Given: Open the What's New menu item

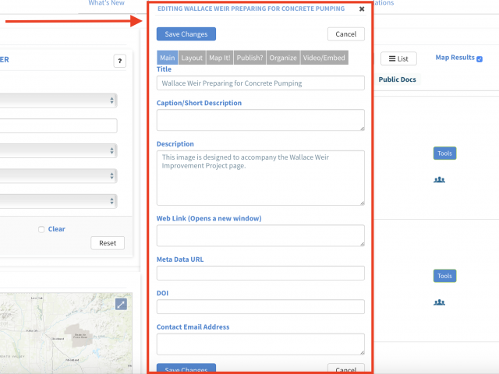Looking at the screenshot, I should [x=106, y=3].
